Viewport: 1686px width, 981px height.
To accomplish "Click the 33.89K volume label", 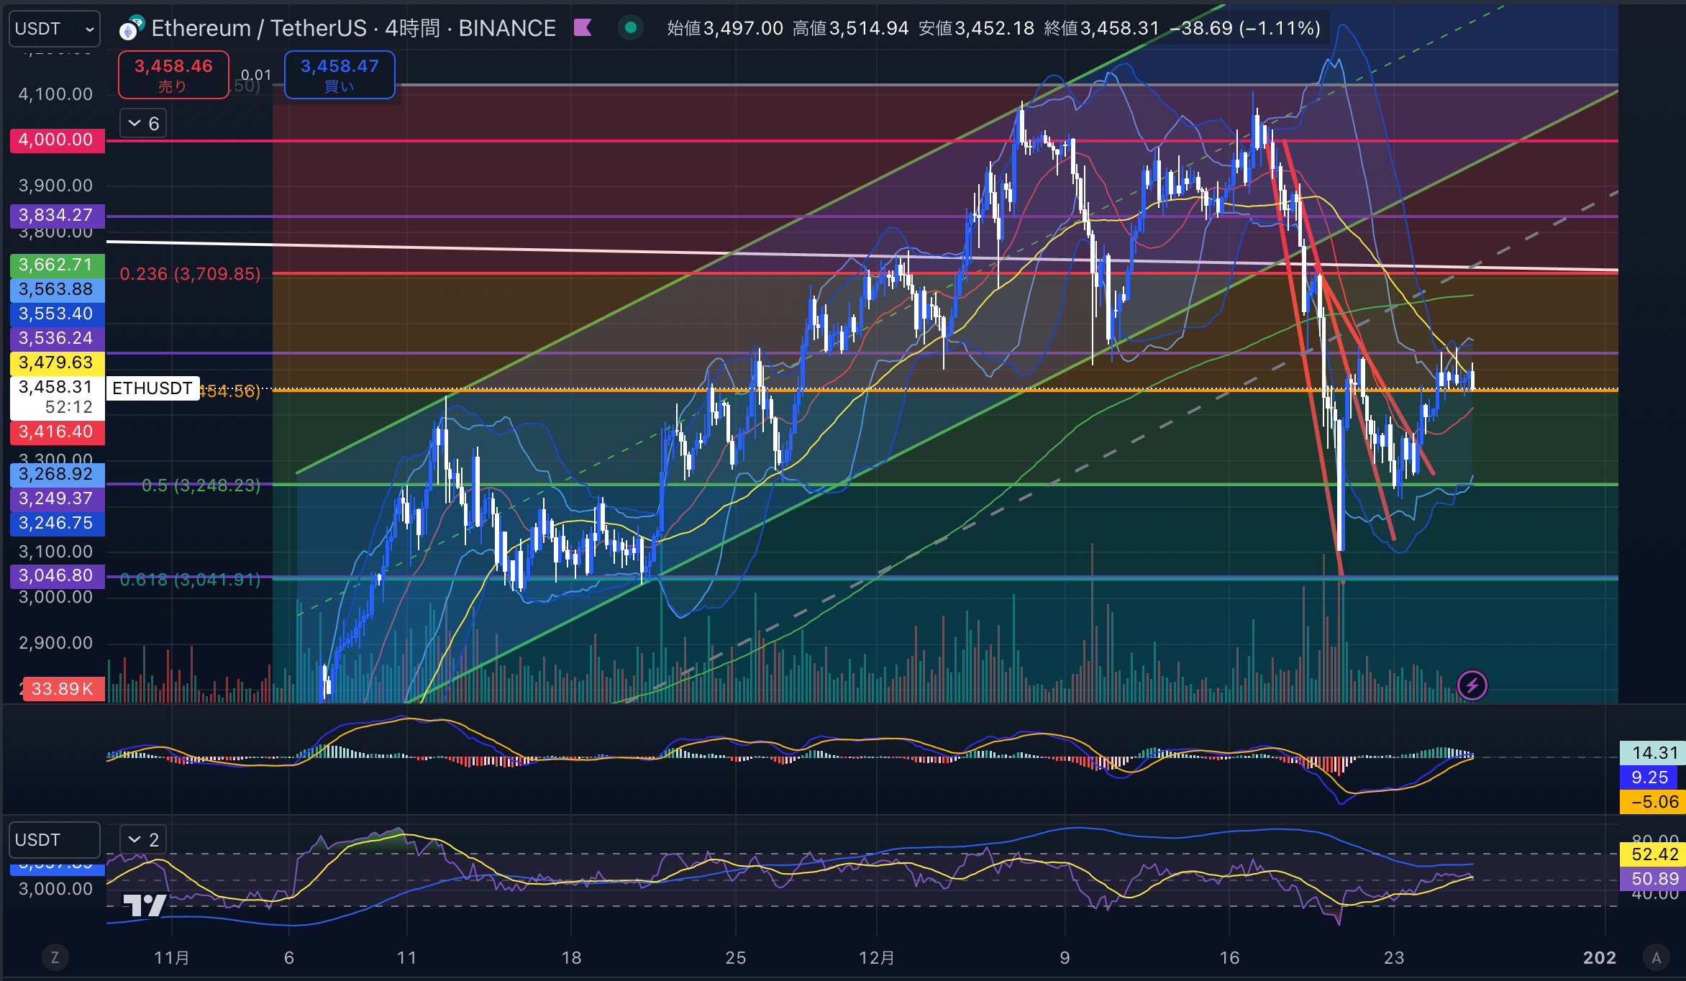I will 63,689.
